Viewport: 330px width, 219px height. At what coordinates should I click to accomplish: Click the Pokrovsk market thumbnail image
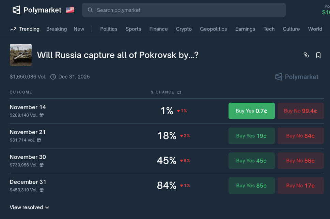click(21, 55)
